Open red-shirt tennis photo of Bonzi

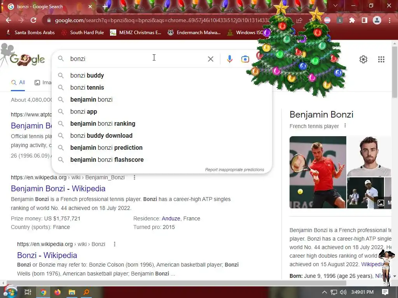[318, 172]
